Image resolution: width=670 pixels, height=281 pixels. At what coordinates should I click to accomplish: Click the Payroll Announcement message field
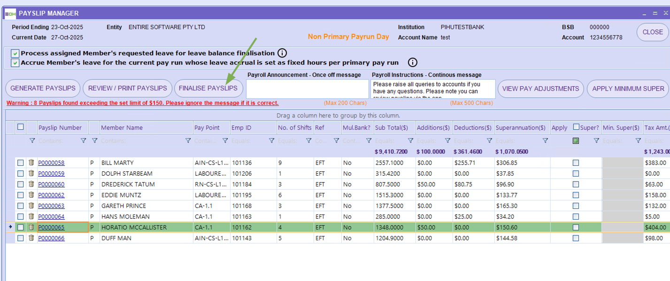(x=307, y=89)
